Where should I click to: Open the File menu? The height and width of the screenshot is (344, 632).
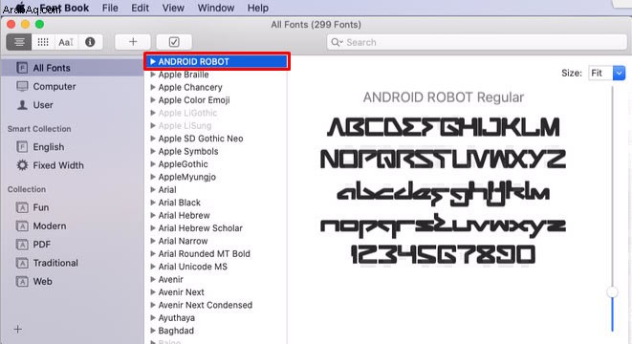[x=110, y=8]
